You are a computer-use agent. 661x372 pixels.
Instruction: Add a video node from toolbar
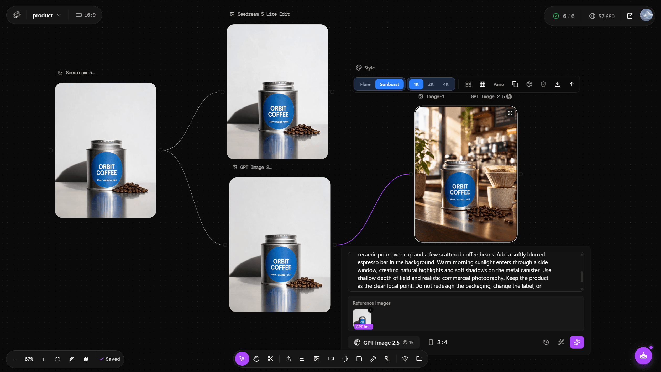[x=331, y=358]
